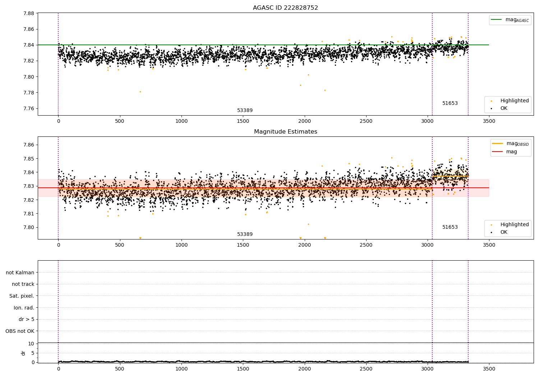The width and height of the screenshot is (539, 377).
Task: Click the 'OBS not OK' row label
Action: coord(20,331)
